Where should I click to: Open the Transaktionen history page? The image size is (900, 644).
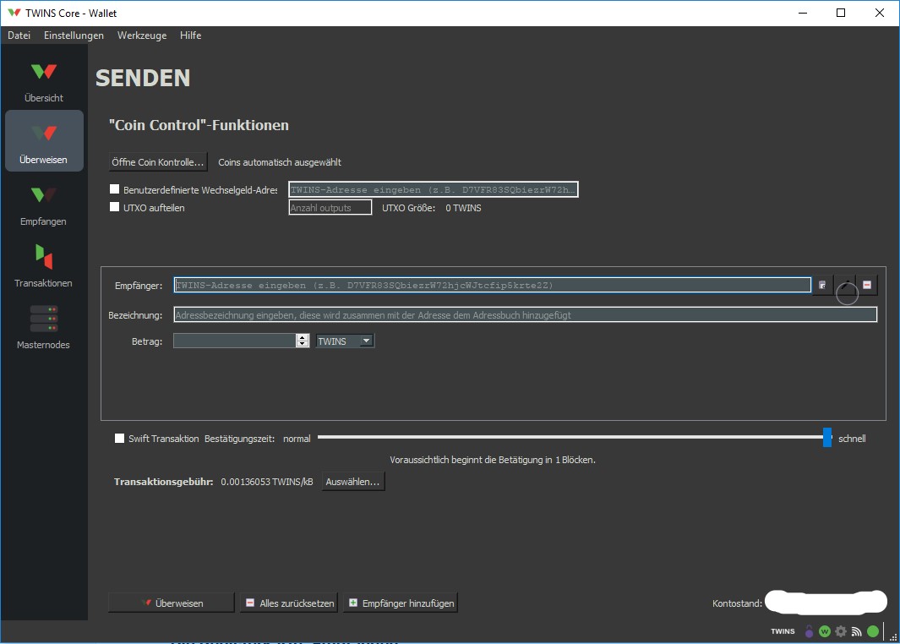tap(44, 265)
